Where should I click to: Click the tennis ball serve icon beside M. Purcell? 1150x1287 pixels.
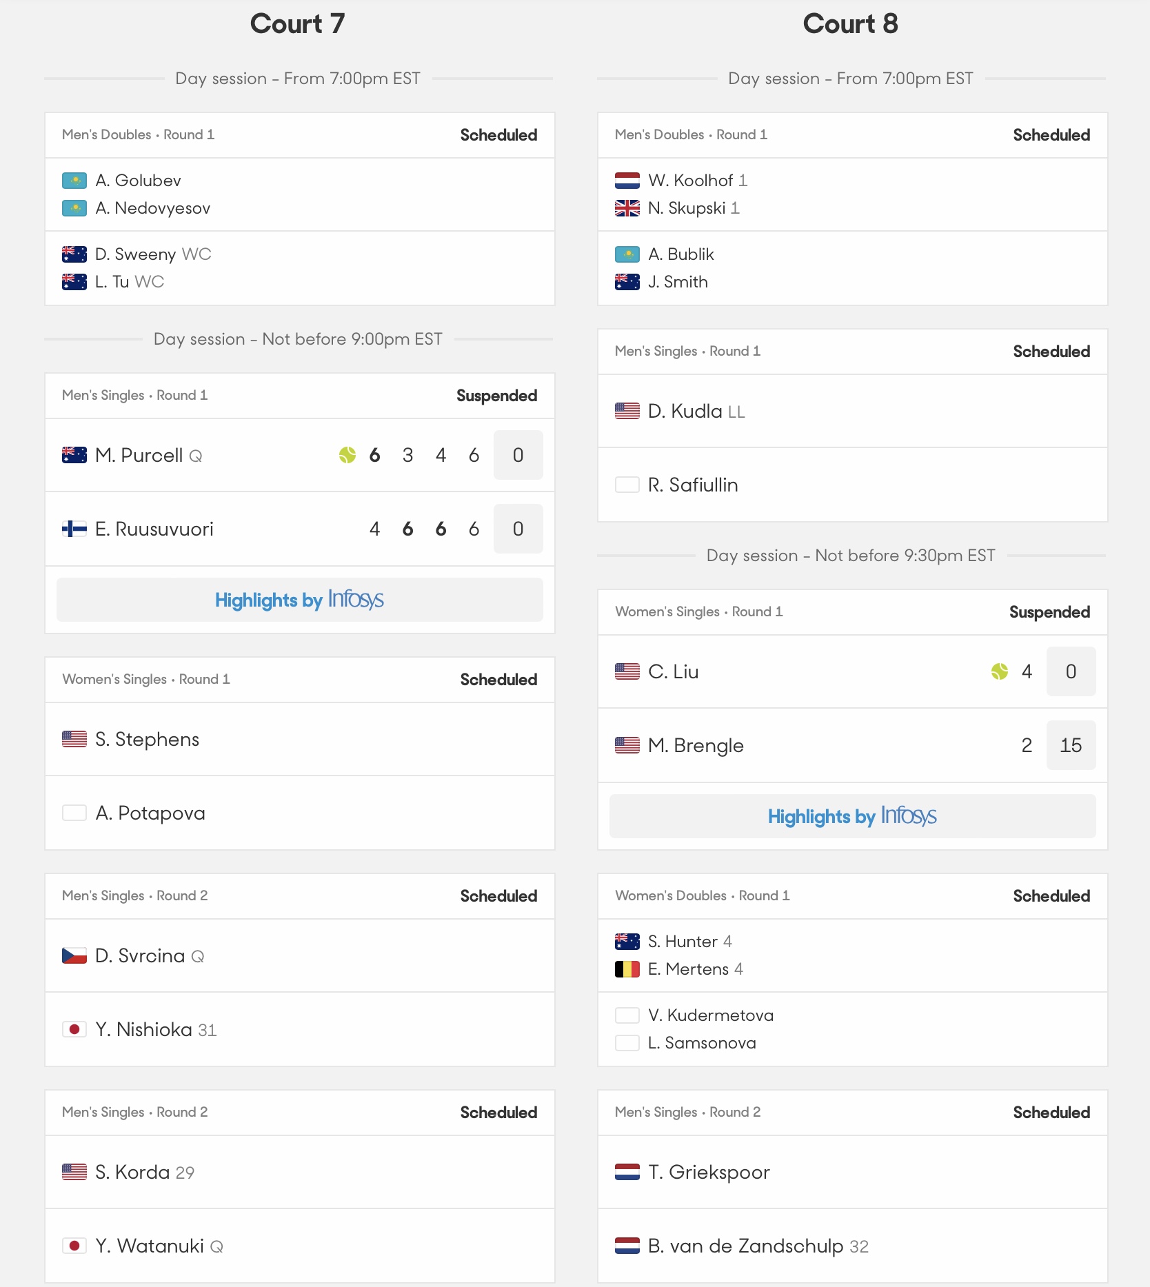pos(347,455)
